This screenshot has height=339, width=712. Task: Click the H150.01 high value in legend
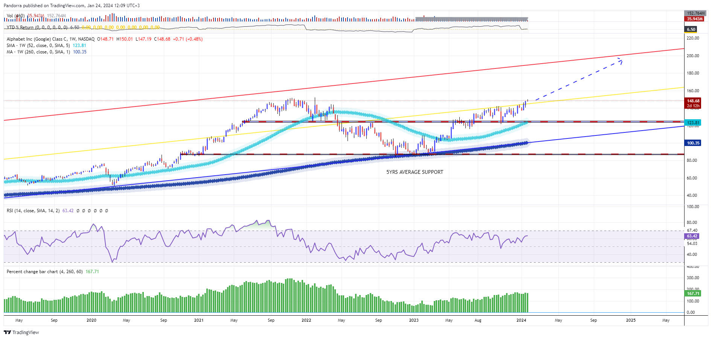pos(125,39)
